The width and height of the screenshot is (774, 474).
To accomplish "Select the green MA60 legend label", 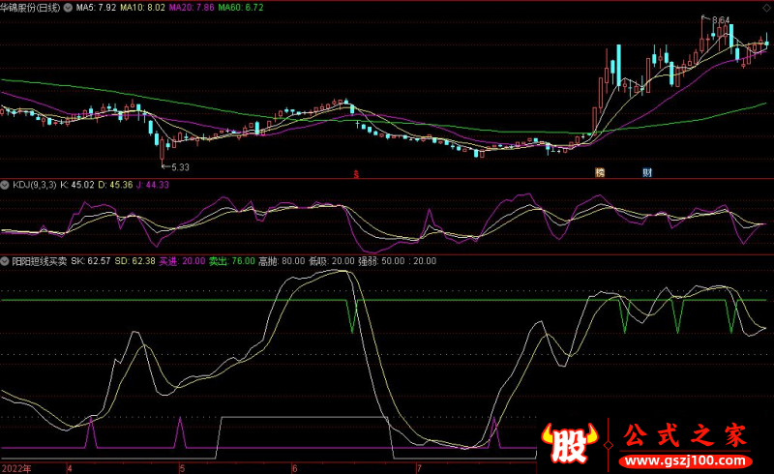I will tap(241, 7).
